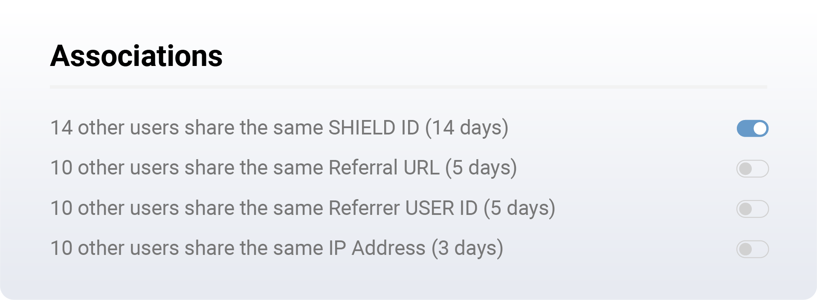Image resolution: width=817 pixels, height=300 pixels.
Task: Click the divider line below Associations
Action: coord(408,87)
